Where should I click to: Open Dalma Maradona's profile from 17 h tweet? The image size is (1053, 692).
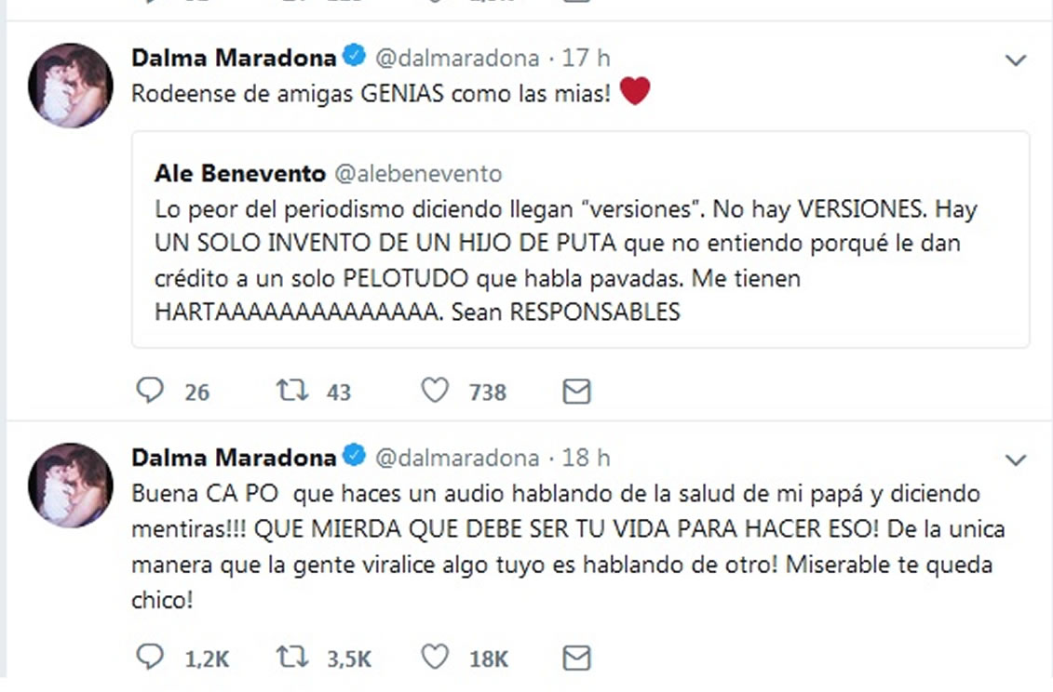tap(234, 58)
